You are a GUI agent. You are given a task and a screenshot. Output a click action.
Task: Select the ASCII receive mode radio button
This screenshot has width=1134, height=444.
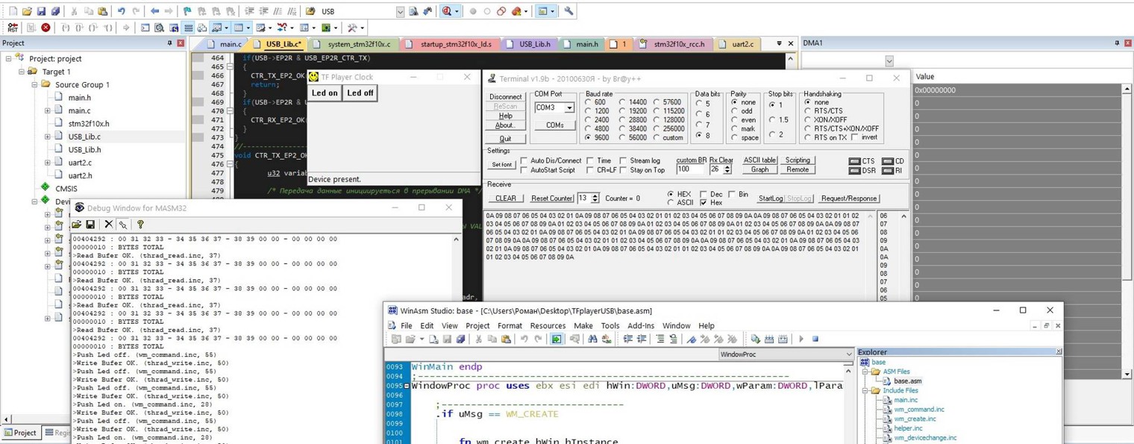(671, 203)
